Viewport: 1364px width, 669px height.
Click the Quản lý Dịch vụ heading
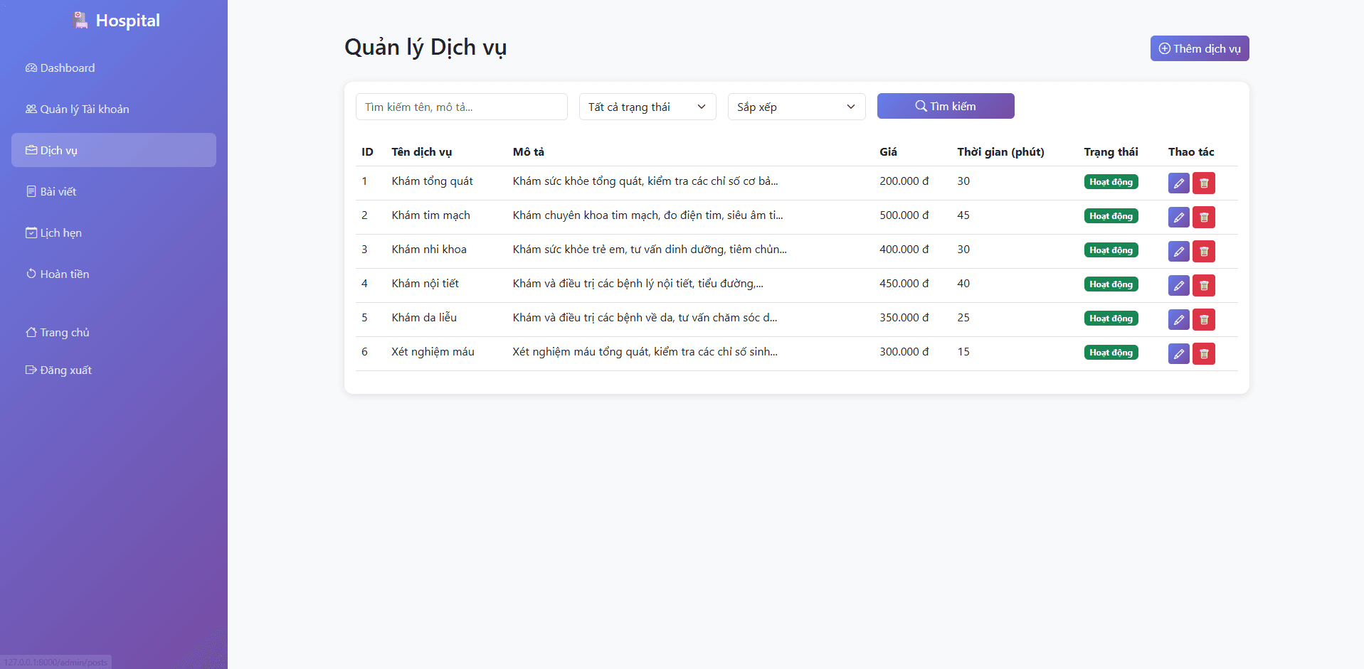pos(425,48)
